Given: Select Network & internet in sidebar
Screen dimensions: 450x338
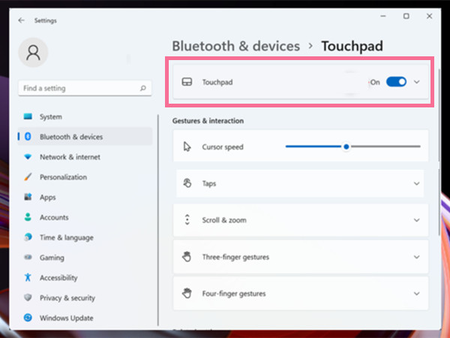Looking at the screenshot, I should point(70,157).
